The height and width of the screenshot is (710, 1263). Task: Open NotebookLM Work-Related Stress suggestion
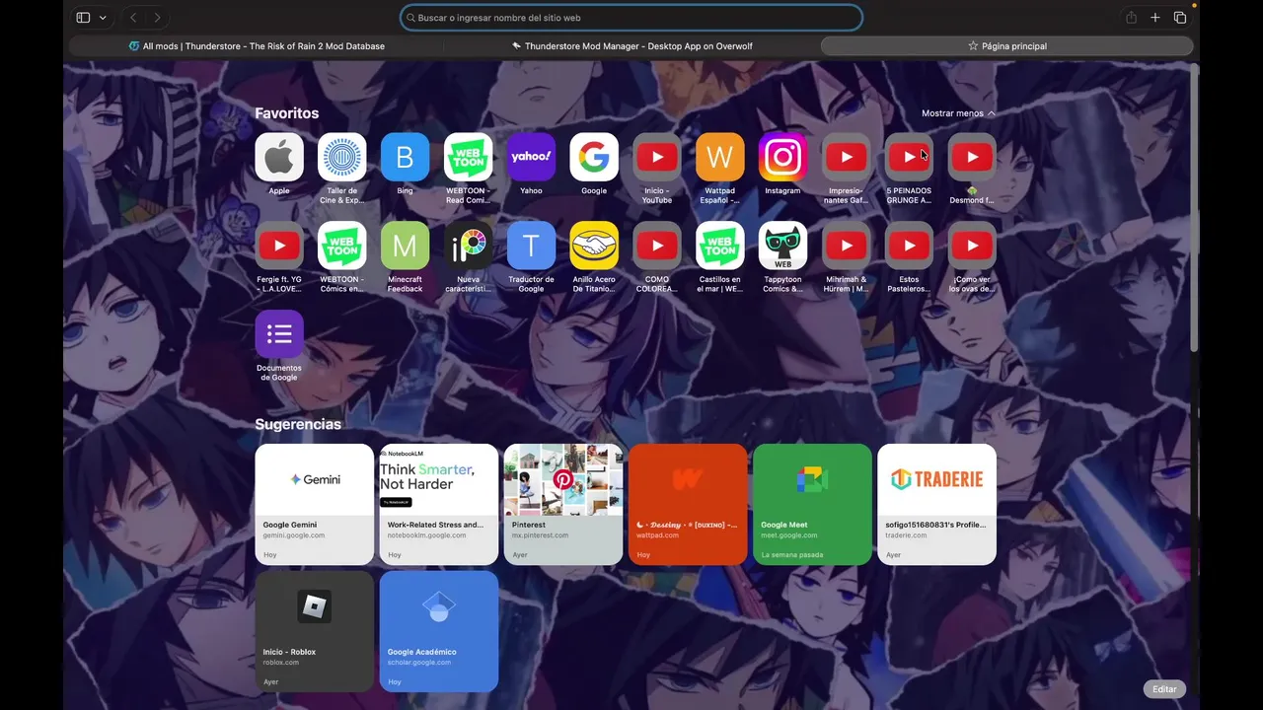[439, 505]
